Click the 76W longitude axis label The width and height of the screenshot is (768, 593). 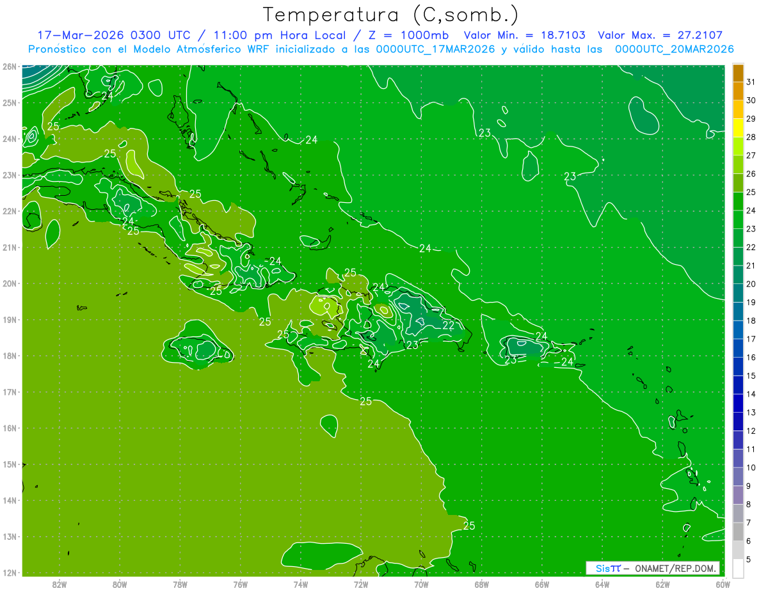(241, 584)
